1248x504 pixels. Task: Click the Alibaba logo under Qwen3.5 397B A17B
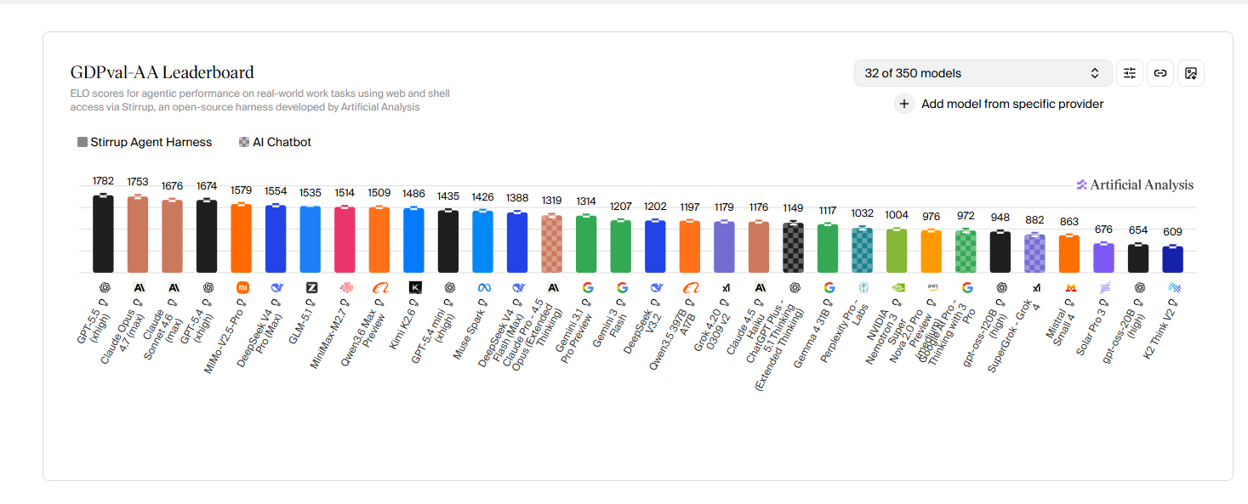tap(691, 287)
